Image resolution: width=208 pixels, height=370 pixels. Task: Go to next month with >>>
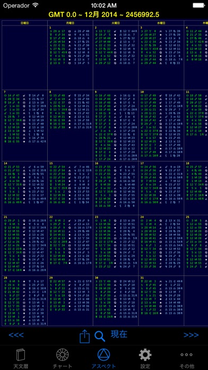191,335
